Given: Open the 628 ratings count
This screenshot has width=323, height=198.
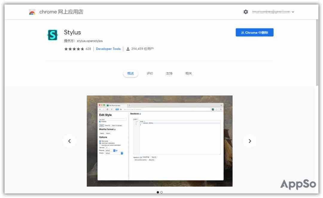Looking at the screenshot, I should pos(88,49).
